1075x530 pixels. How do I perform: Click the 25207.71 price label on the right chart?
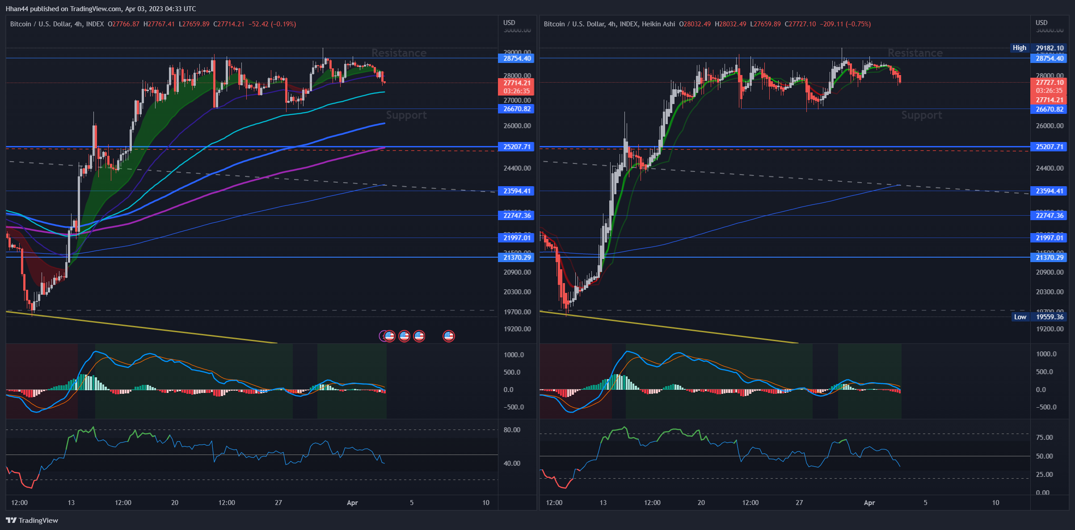(1049, 146)
